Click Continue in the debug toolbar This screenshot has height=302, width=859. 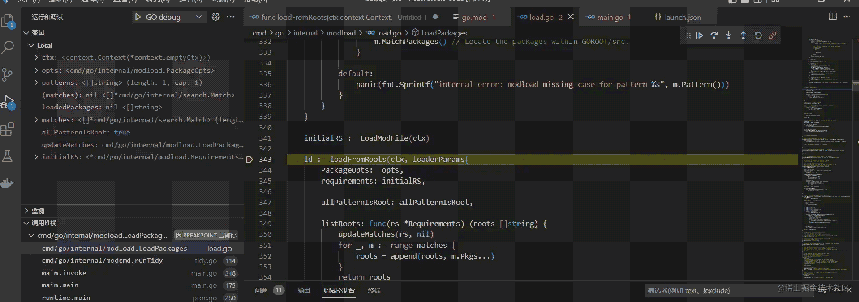click(x=700, y=36)
